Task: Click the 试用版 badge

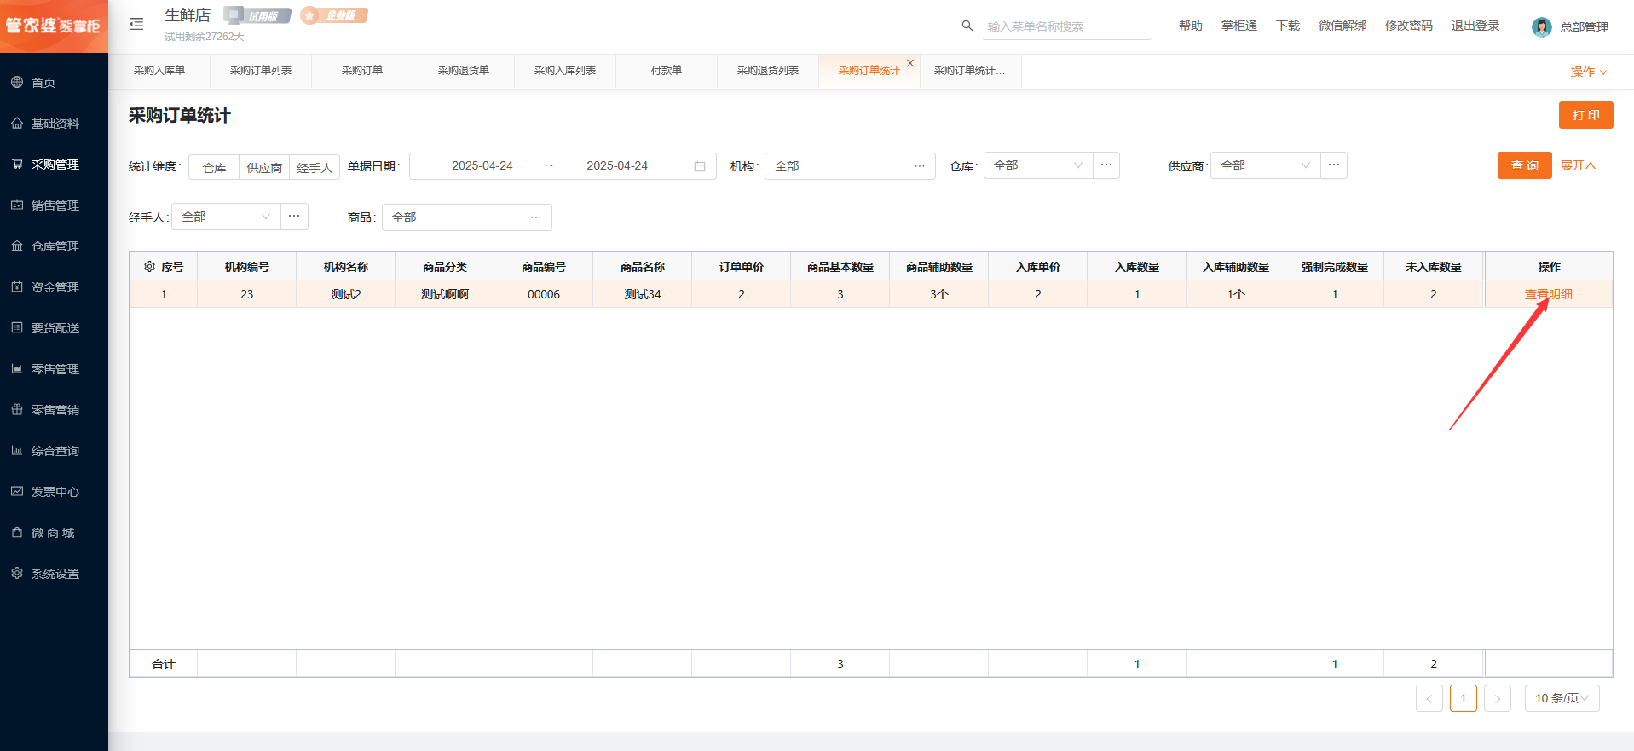Action: pyautogui.click(x=257, y=15)
